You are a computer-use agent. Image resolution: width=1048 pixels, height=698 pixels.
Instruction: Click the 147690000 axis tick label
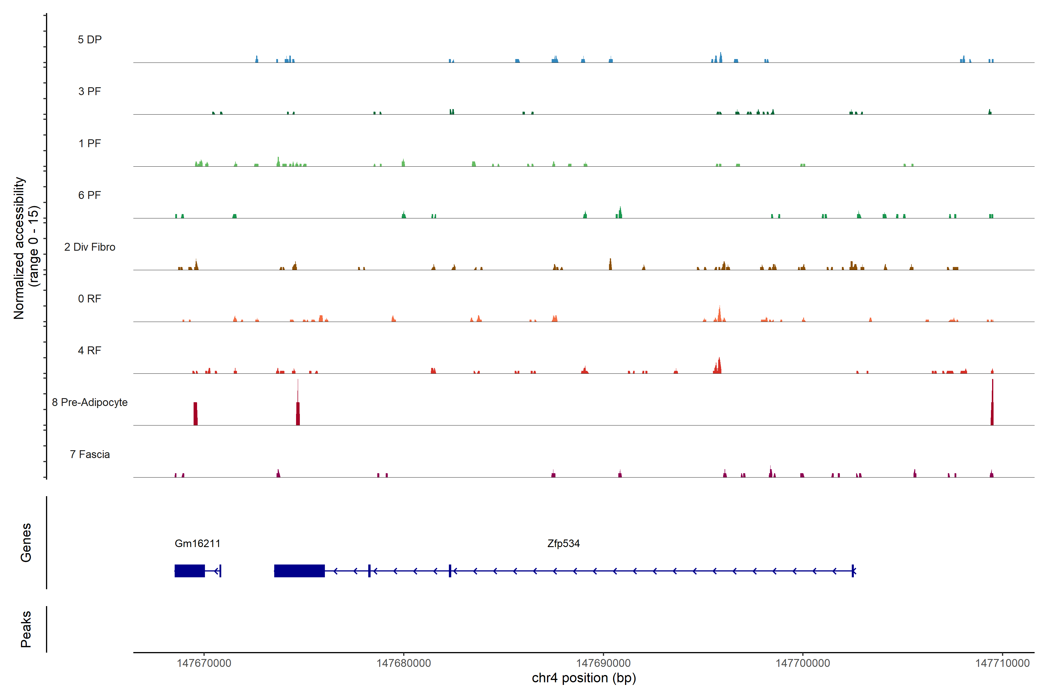click(603, 663)
